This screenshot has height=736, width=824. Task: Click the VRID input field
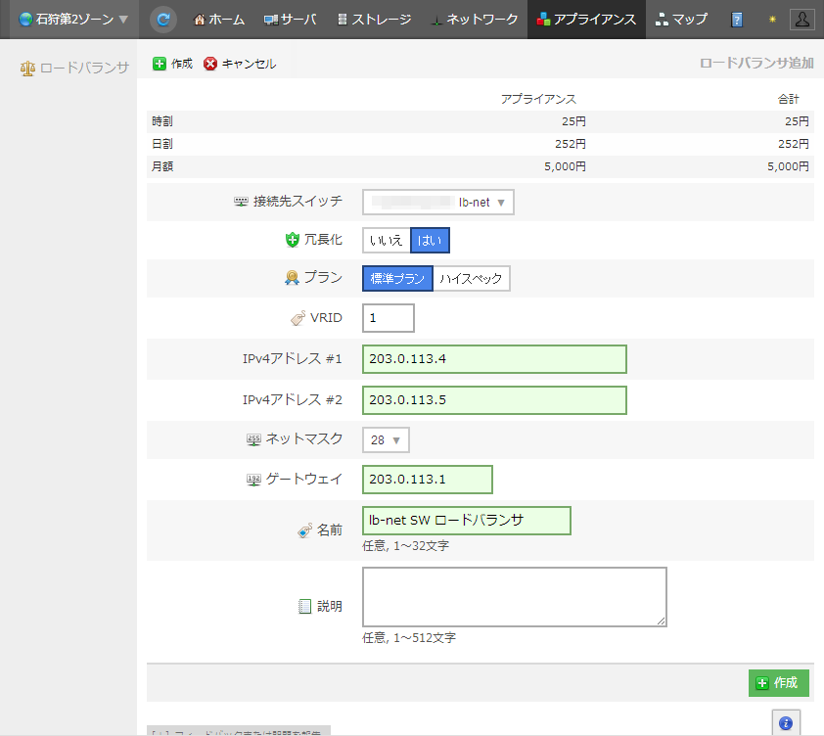[x=388, y=318]
